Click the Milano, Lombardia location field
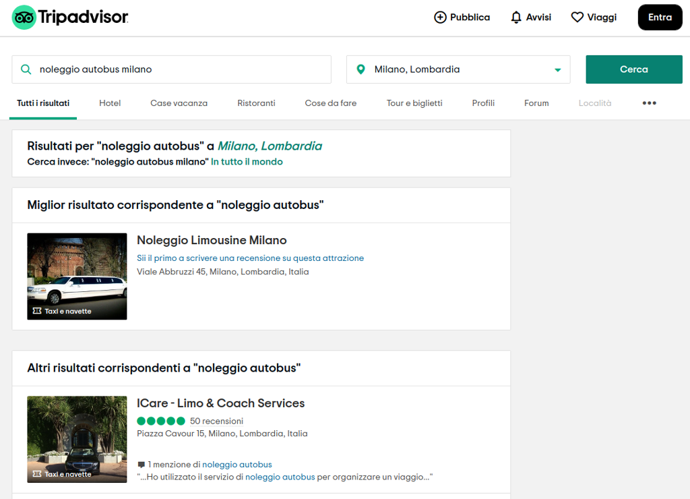The width and height of the screenshot is (690, 499). pos(458,69)
